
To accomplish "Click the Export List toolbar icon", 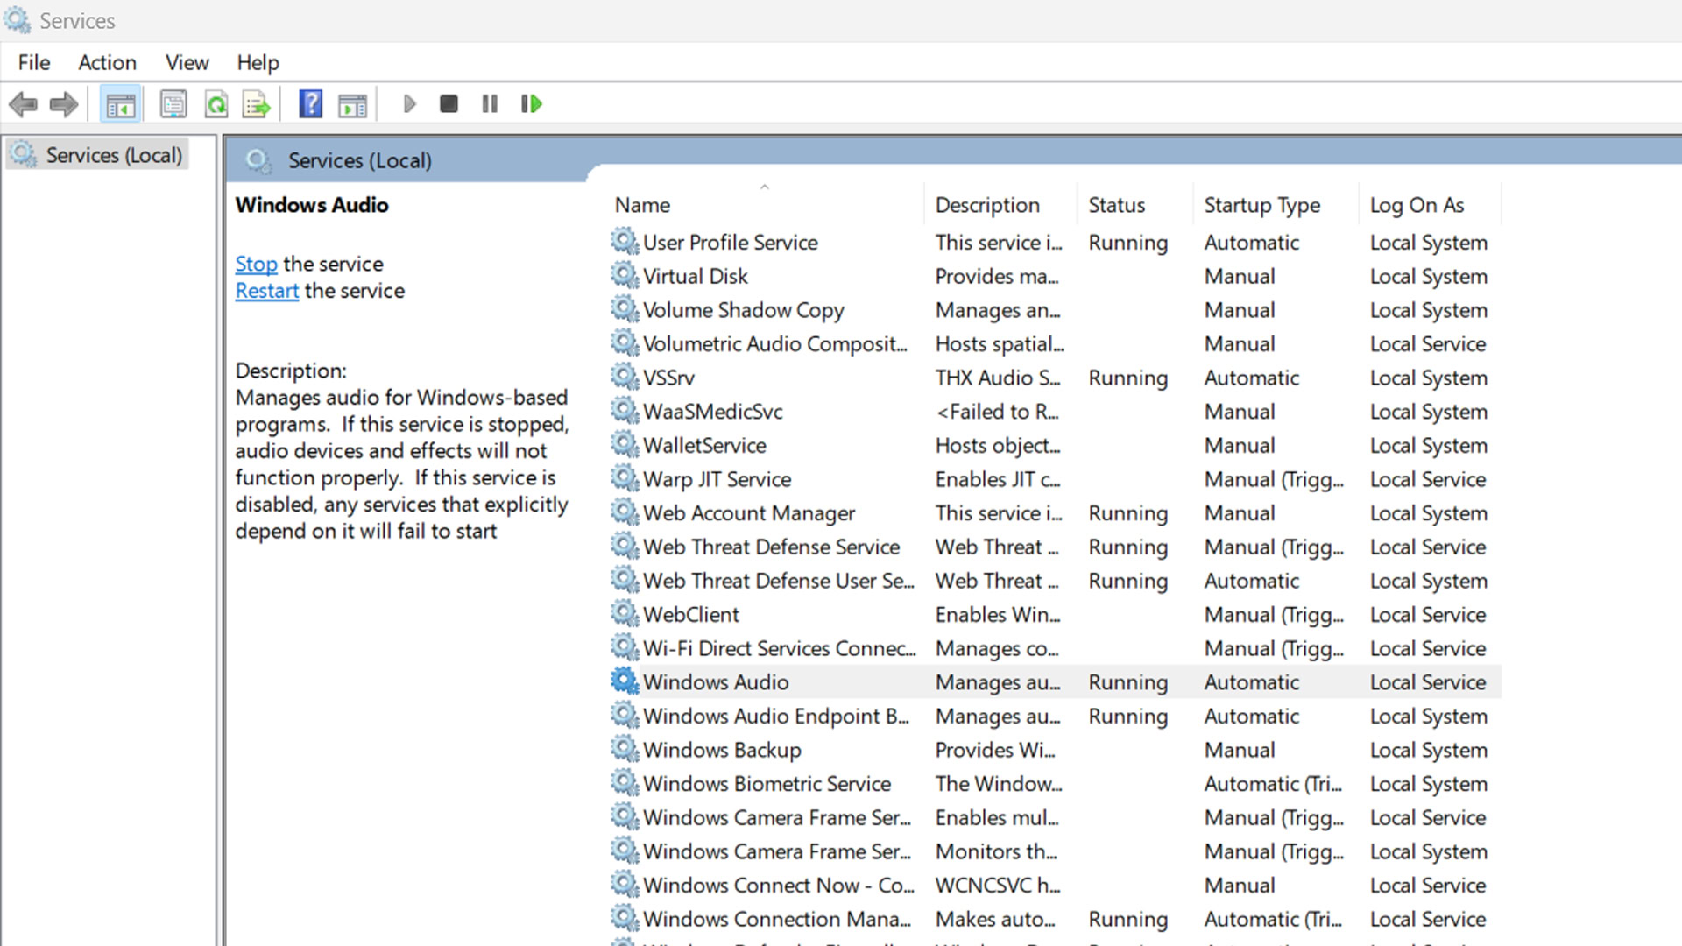I will click(x=257, y=105).
